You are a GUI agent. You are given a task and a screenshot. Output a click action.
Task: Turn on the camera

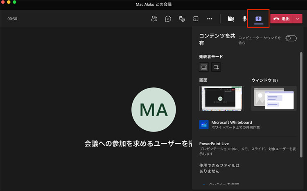point(230,19)
